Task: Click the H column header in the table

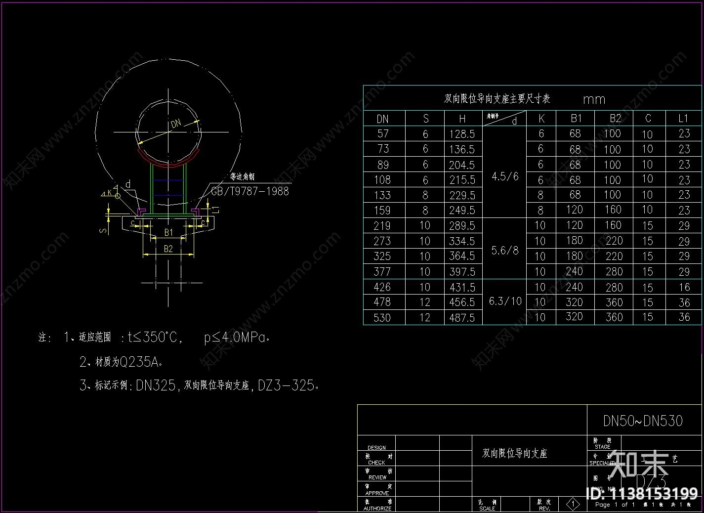Action: point(462,119)
